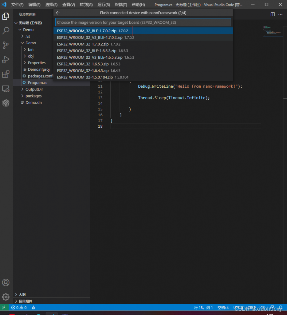Place cursor on Thread.Sleep code line
The height and width of the screenshot is (315, 287).
coord(174,98)
